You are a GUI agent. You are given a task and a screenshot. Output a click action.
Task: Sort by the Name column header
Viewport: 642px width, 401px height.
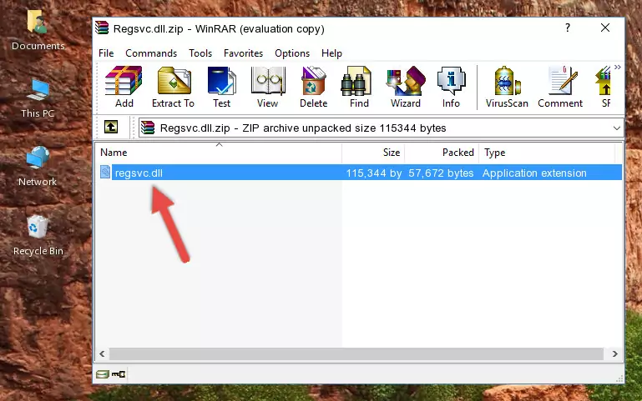click(x=219, y=153)
